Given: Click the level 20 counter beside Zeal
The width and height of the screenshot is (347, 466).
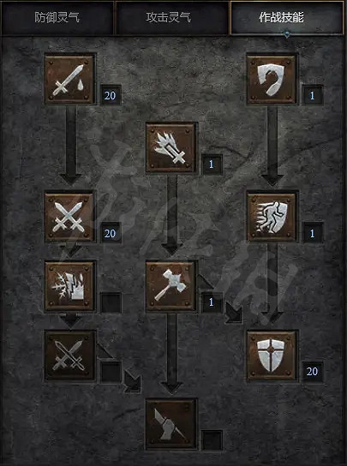Looking at the screenshot, I should (x=111, y=233).
